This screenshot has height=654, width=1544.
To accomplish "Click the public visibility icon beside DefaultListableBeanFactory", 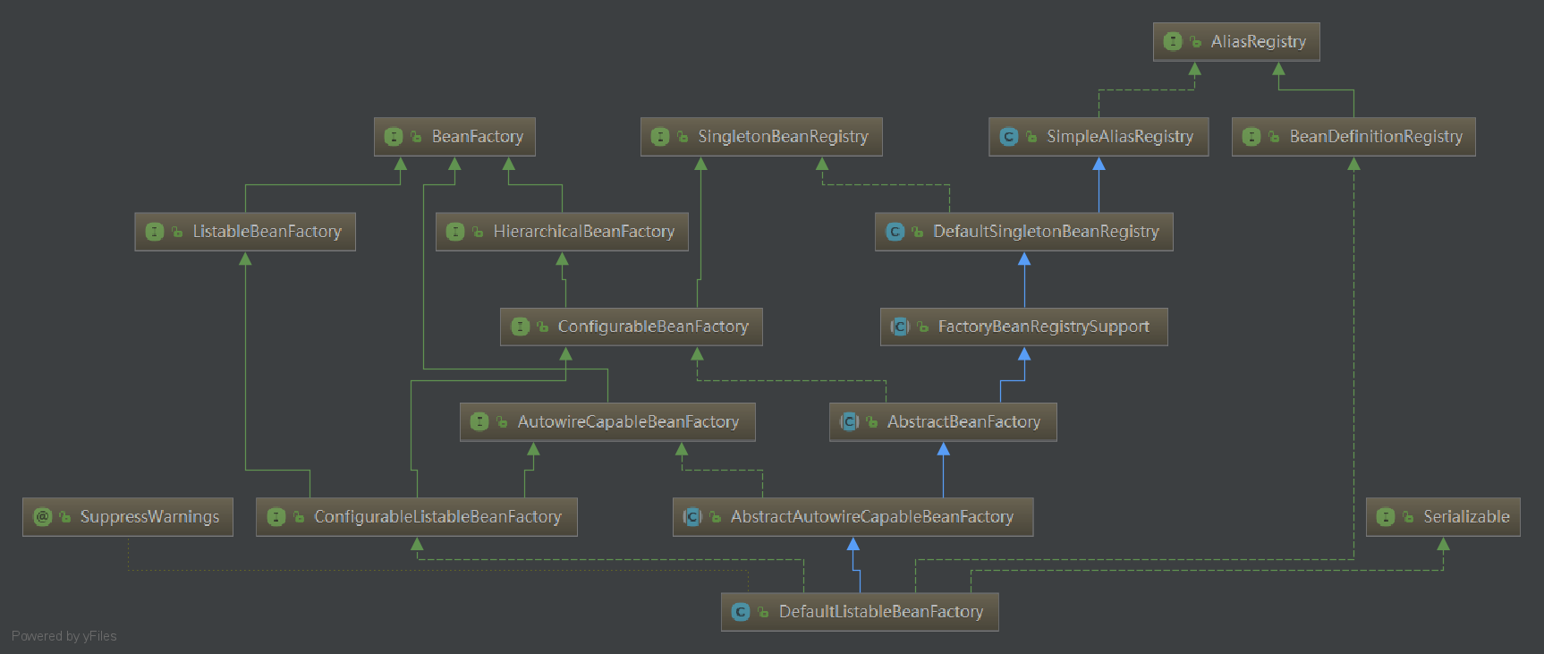I will coord(763,612).
